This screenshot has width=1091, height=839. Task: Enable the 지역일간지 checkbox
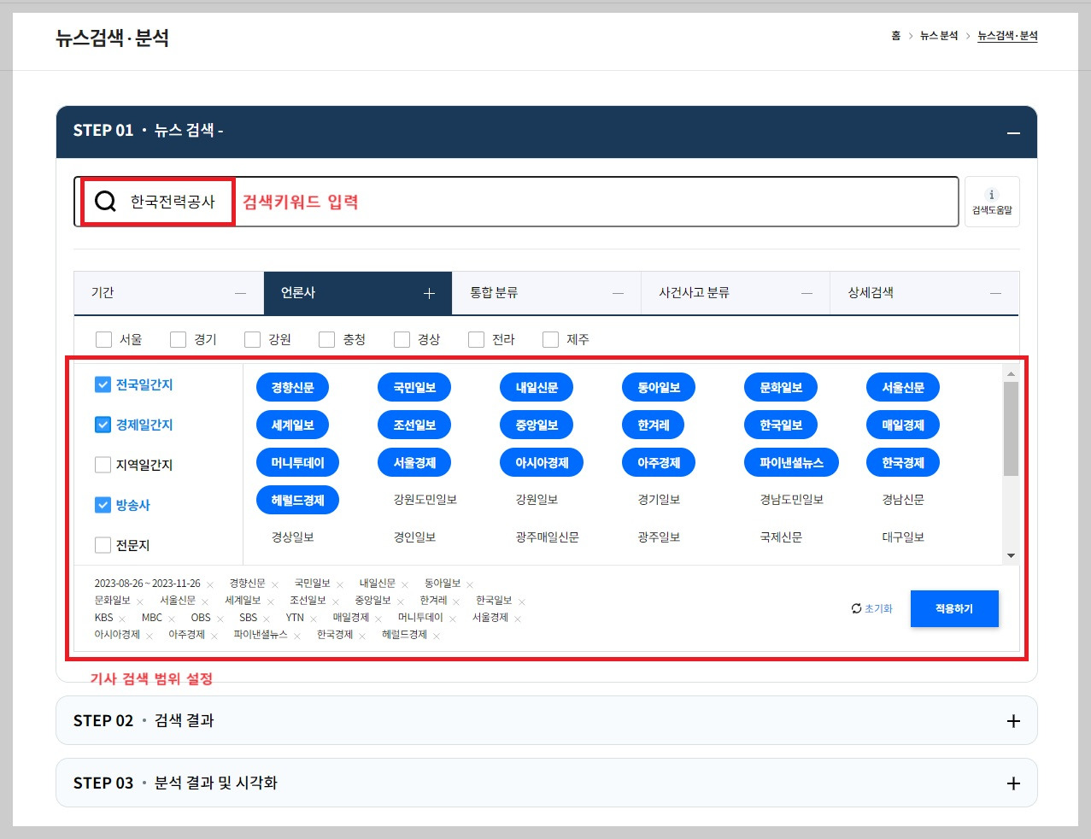tap(103, 465)
